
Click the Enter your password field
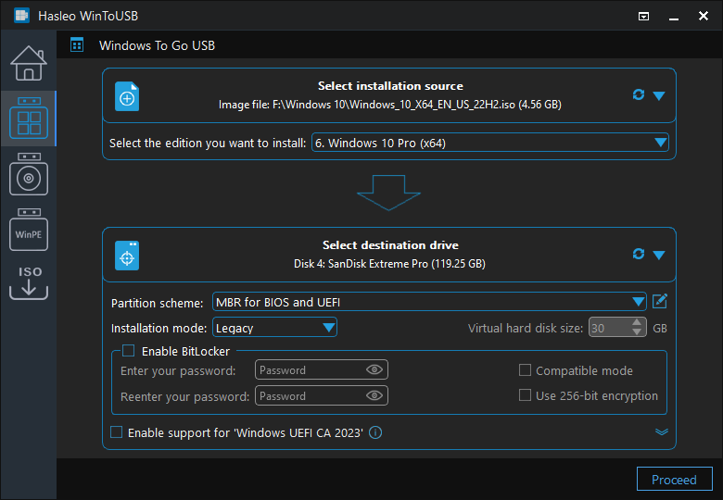[322, 369]
